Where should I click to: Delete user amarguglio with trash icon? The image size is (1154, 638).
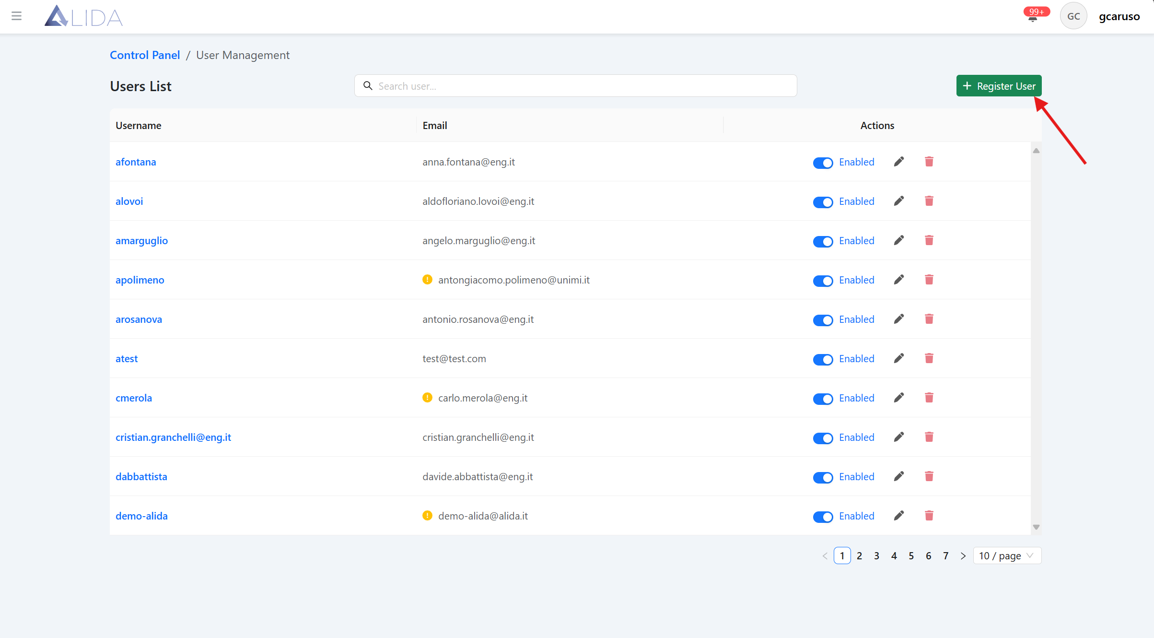[x=929, y=240]
